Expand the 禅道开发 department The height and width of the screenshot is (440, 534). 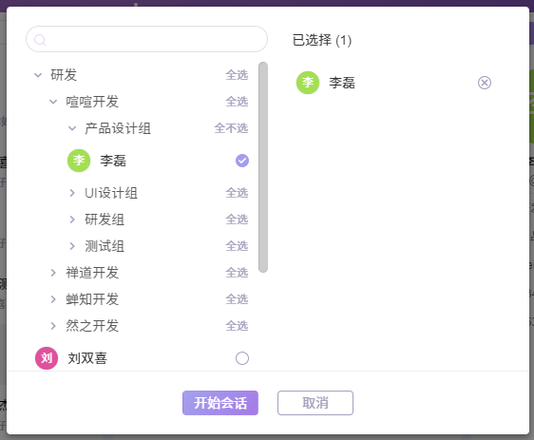point(53,273)
